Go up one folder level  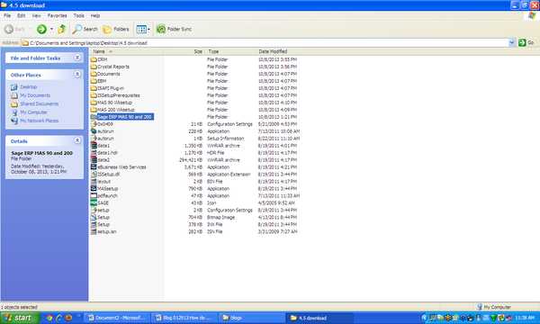(62, 30)
